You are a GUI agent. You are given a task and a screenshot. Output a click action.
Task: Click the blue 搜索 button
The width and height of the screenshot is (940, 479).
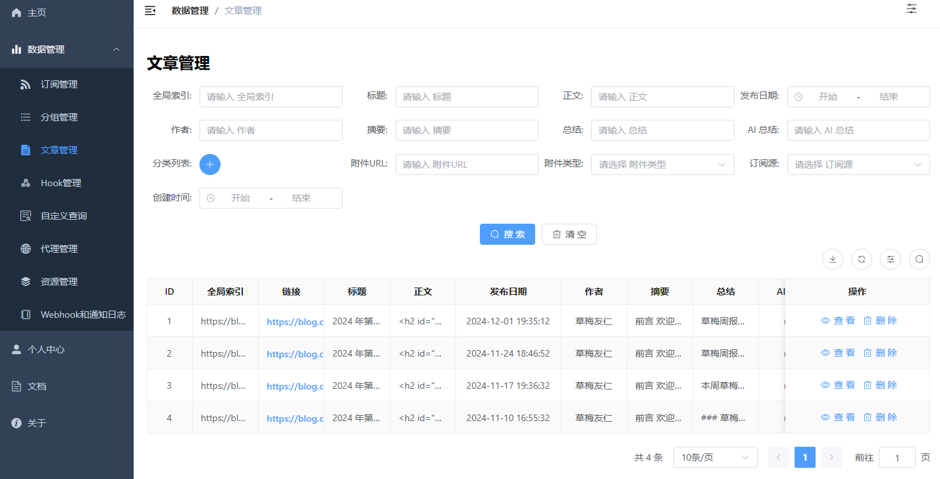pyautogui.click(x=508, y=234)
